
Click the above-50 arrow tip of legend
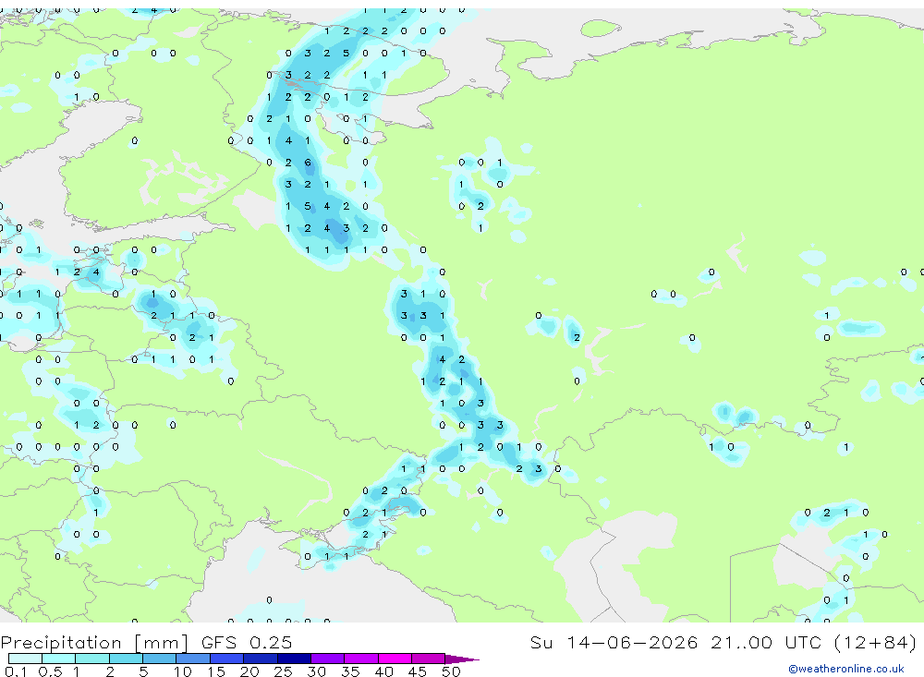point(462,659)
